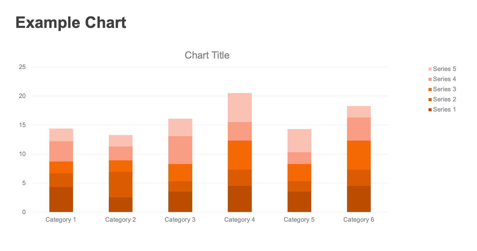Click the top light segment of Category 4 bar
The height and width of the screenshot is (251, 477).
[240, 108]
